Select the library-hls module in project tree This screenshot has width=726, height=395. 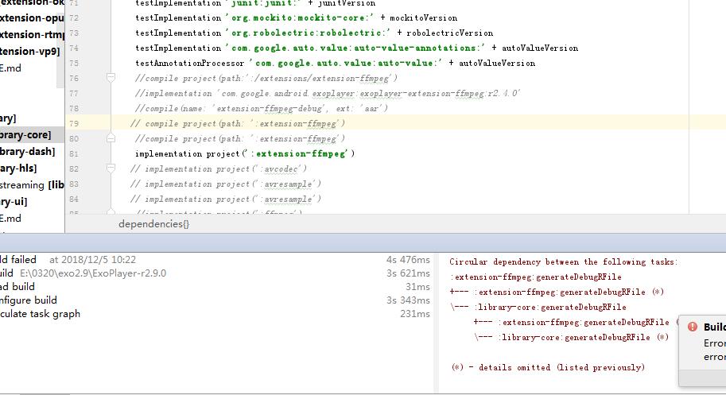tap(18, 168)
